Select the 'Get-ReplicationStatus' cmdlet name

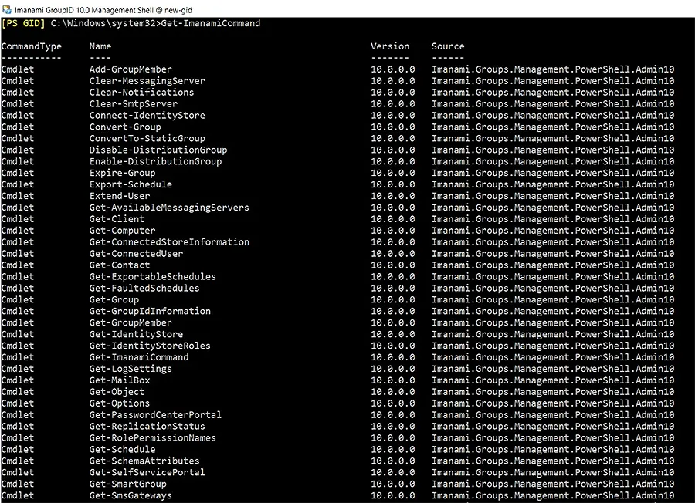click(x=147, y=426)
